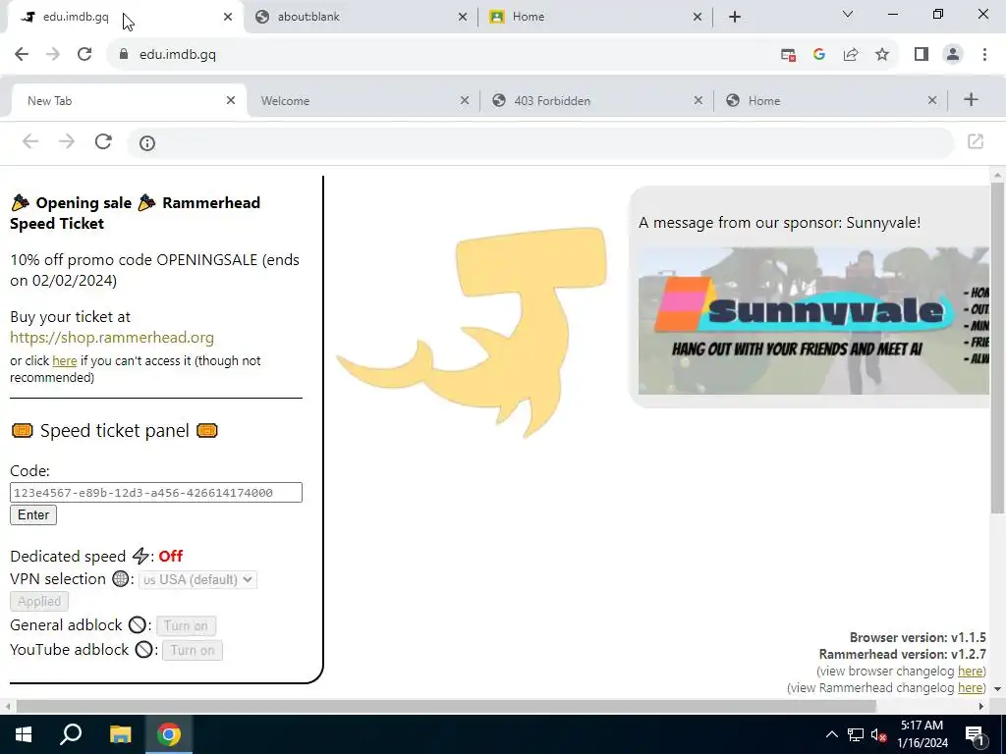
Task: Click Rammerhead inner reload icon
Action: (x=103, y=141)
